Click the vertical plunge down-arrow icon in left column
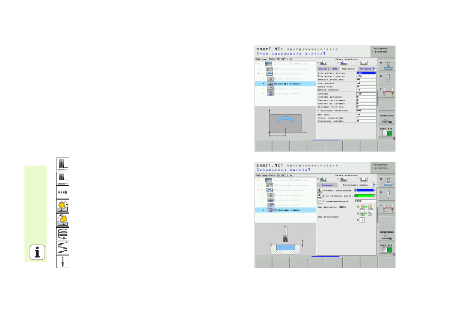The height and width of the screenshot is (318, 449). [63, 262]
